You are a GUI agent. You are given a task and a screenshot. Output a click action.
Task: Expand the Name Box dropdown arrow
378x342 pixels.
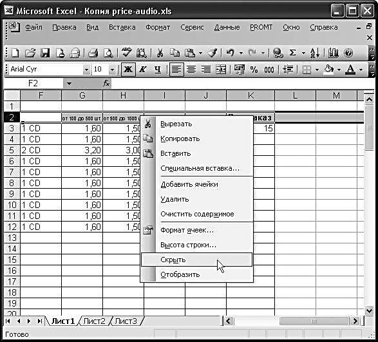[x=69, y=84]
